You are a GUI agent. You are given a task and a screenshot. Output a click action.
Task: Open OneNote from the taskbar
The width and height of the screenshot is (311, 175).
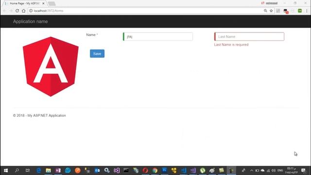click(58, 171)
